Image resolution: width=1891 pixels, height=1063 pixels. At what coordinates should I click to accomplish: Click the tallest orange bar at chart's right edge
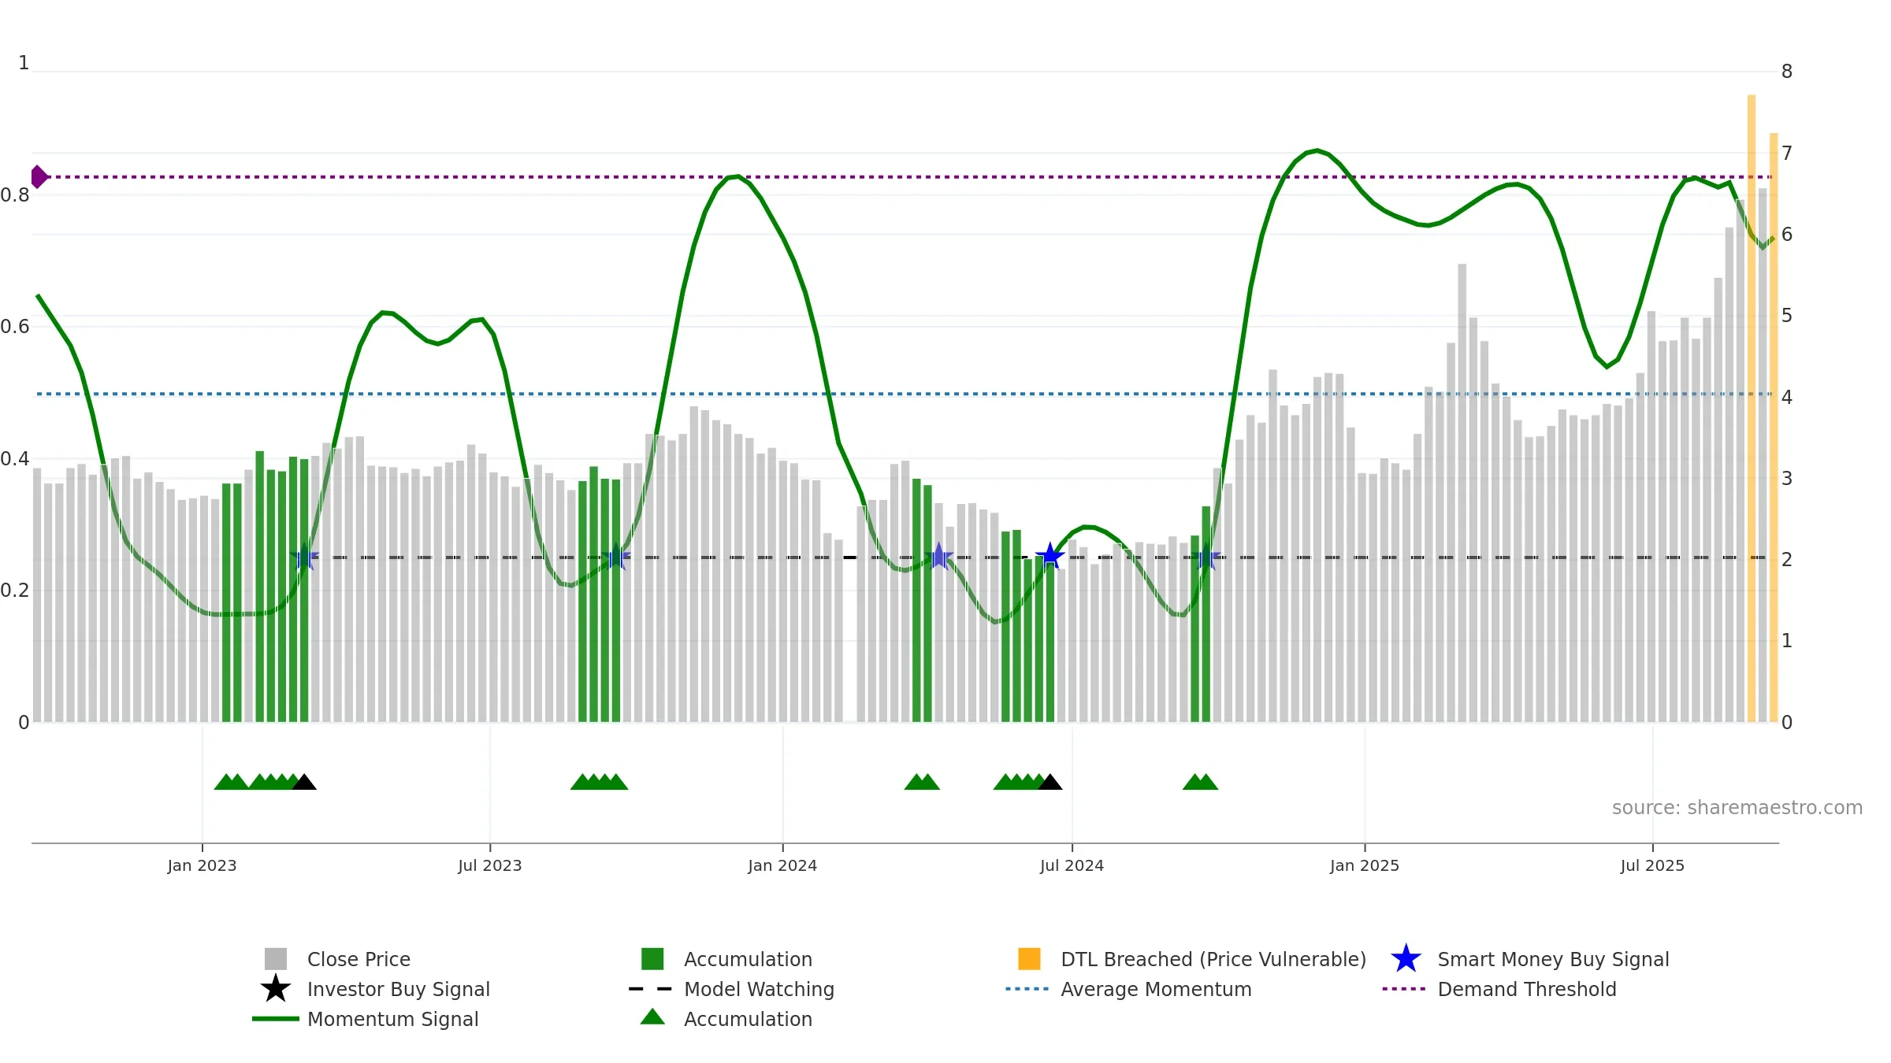(1752, 408)
